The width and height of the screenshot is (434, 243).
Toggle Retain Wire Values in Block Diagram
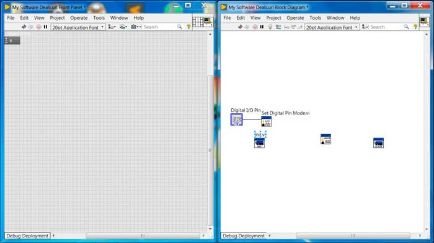coord(278,27)
